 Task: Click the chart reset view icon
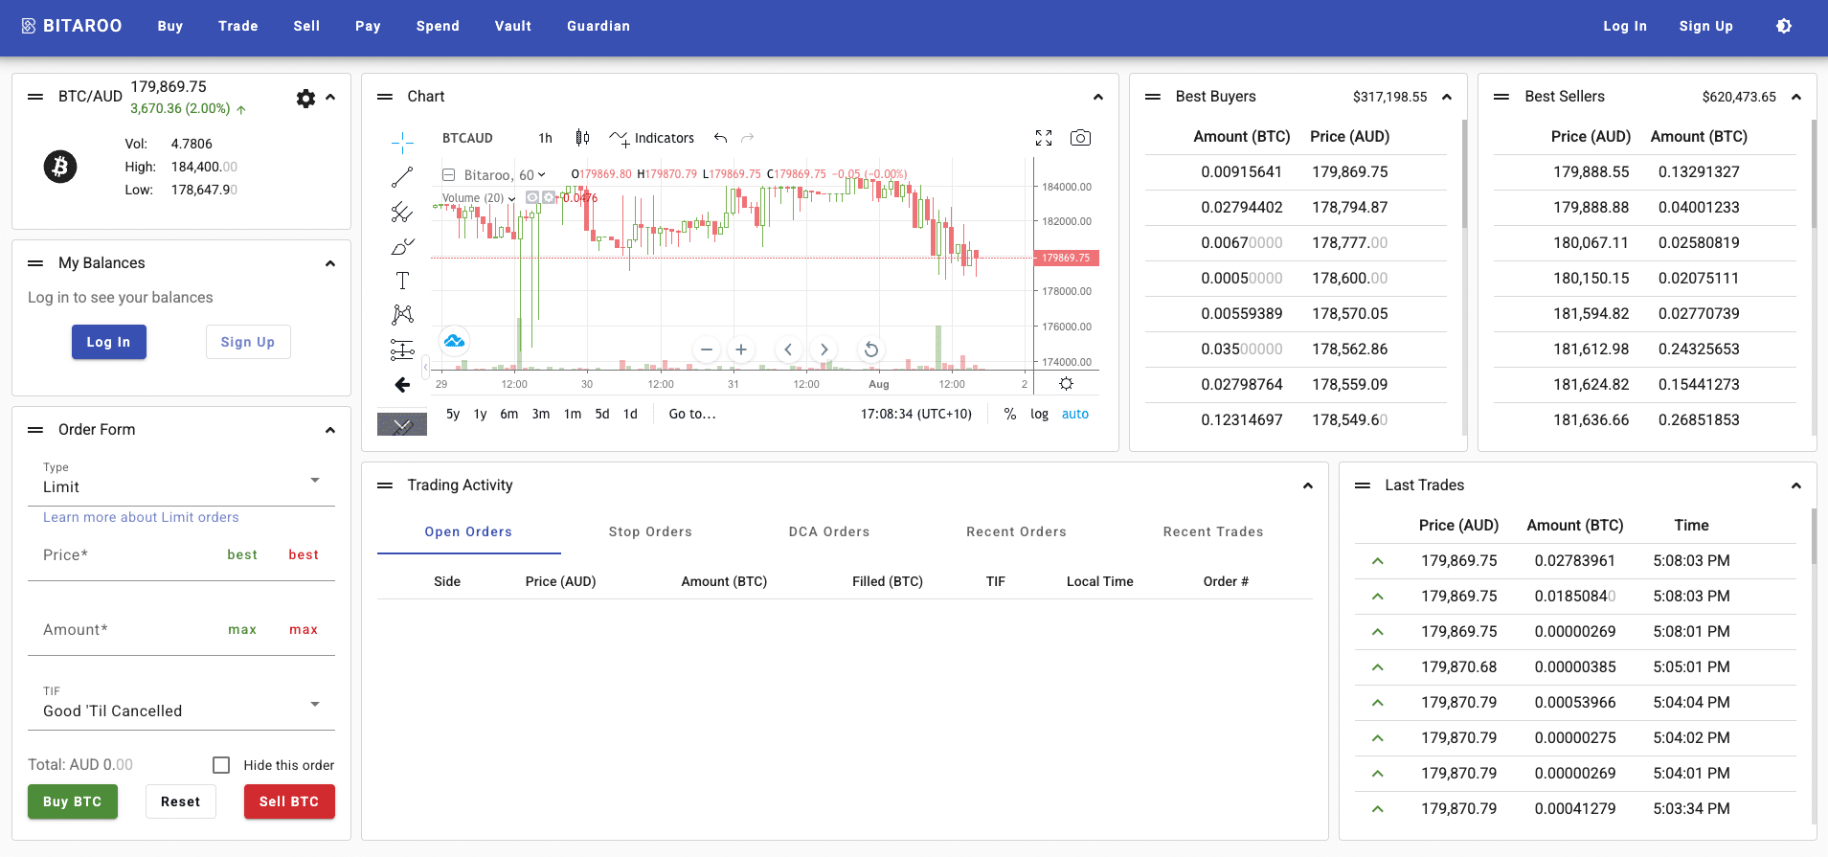[x=870, y=350]
